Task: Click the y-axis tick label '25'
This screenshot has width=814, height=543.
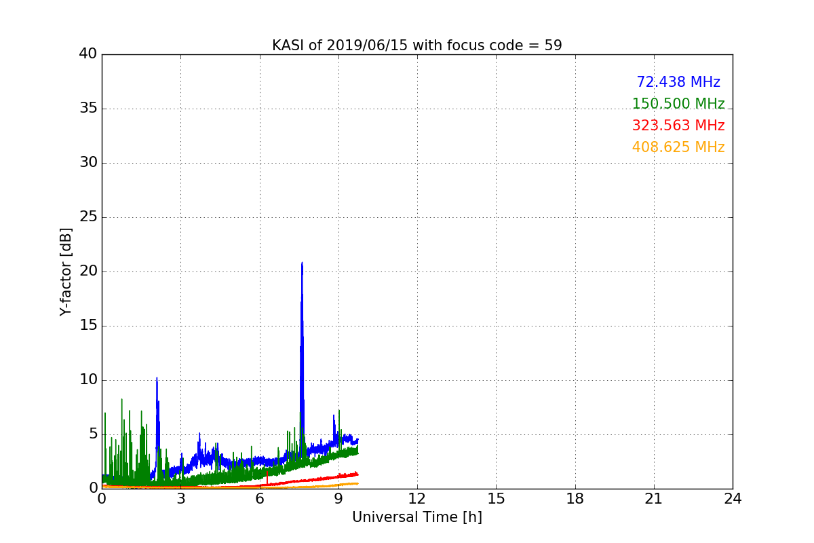Action: pos(88,217)
